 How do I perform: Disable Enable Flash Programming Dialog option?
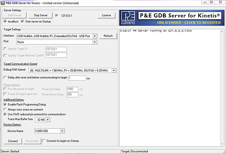click(5, 105)
